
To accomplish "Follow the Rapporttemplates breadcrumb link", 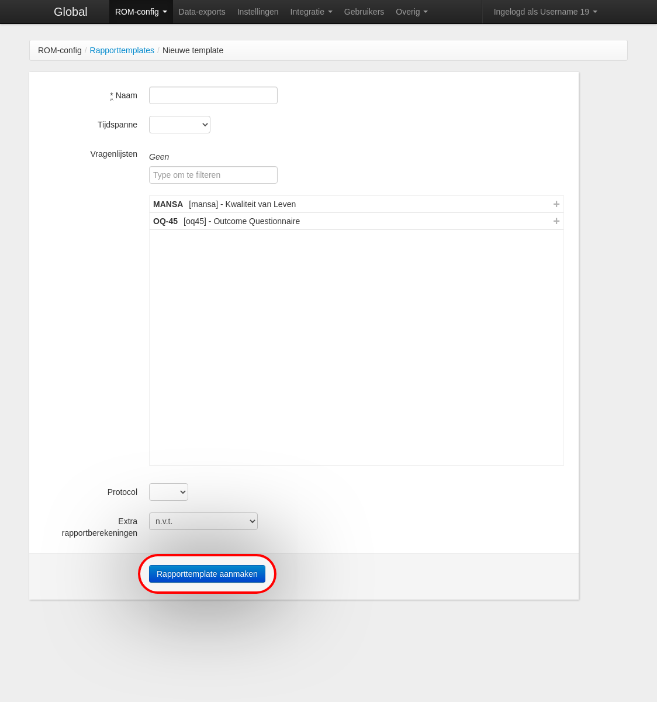I will [122, 50].
